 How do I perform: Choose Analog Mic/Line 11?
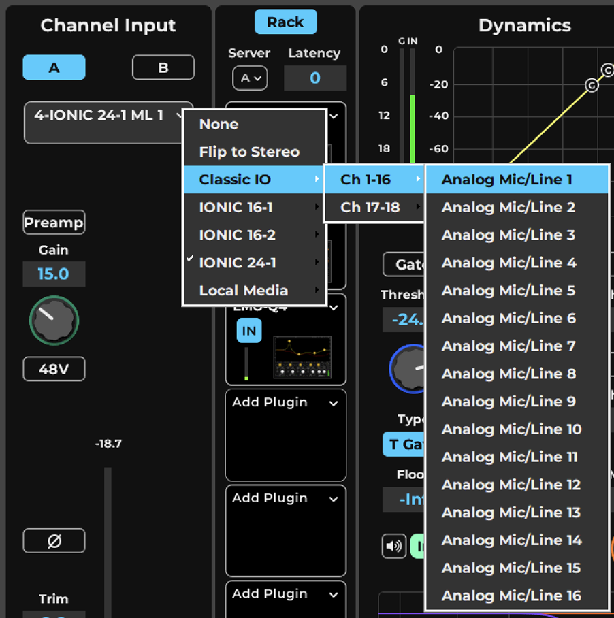[517, 457]
